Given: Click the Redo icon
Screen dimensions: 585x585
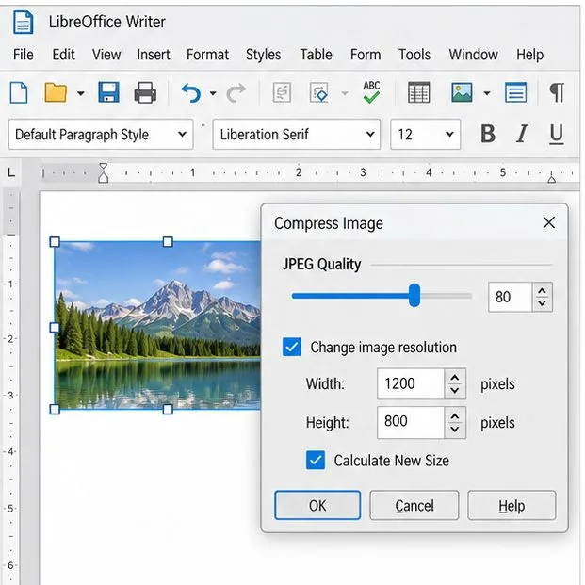Looking at the screenshot, I should 236,92.
